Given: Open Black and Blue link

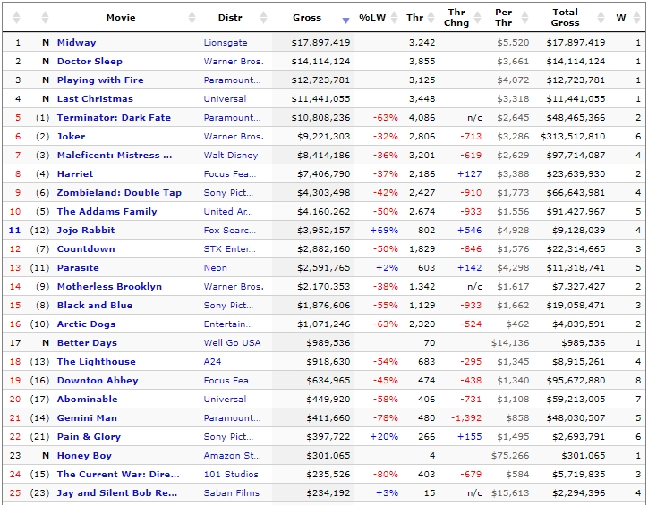Looking at the screenshot, I should 95,306.
